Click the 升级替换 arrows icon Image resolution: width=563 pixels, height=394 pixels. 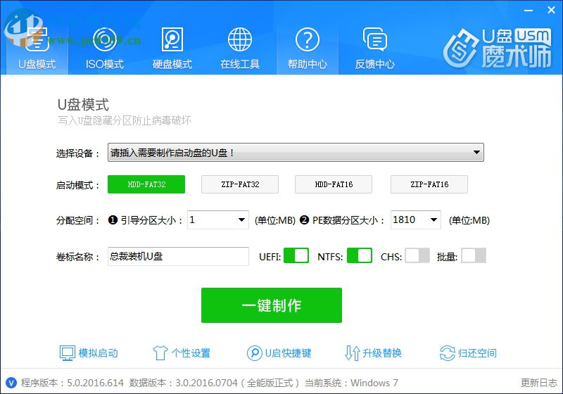pos(353,353)
